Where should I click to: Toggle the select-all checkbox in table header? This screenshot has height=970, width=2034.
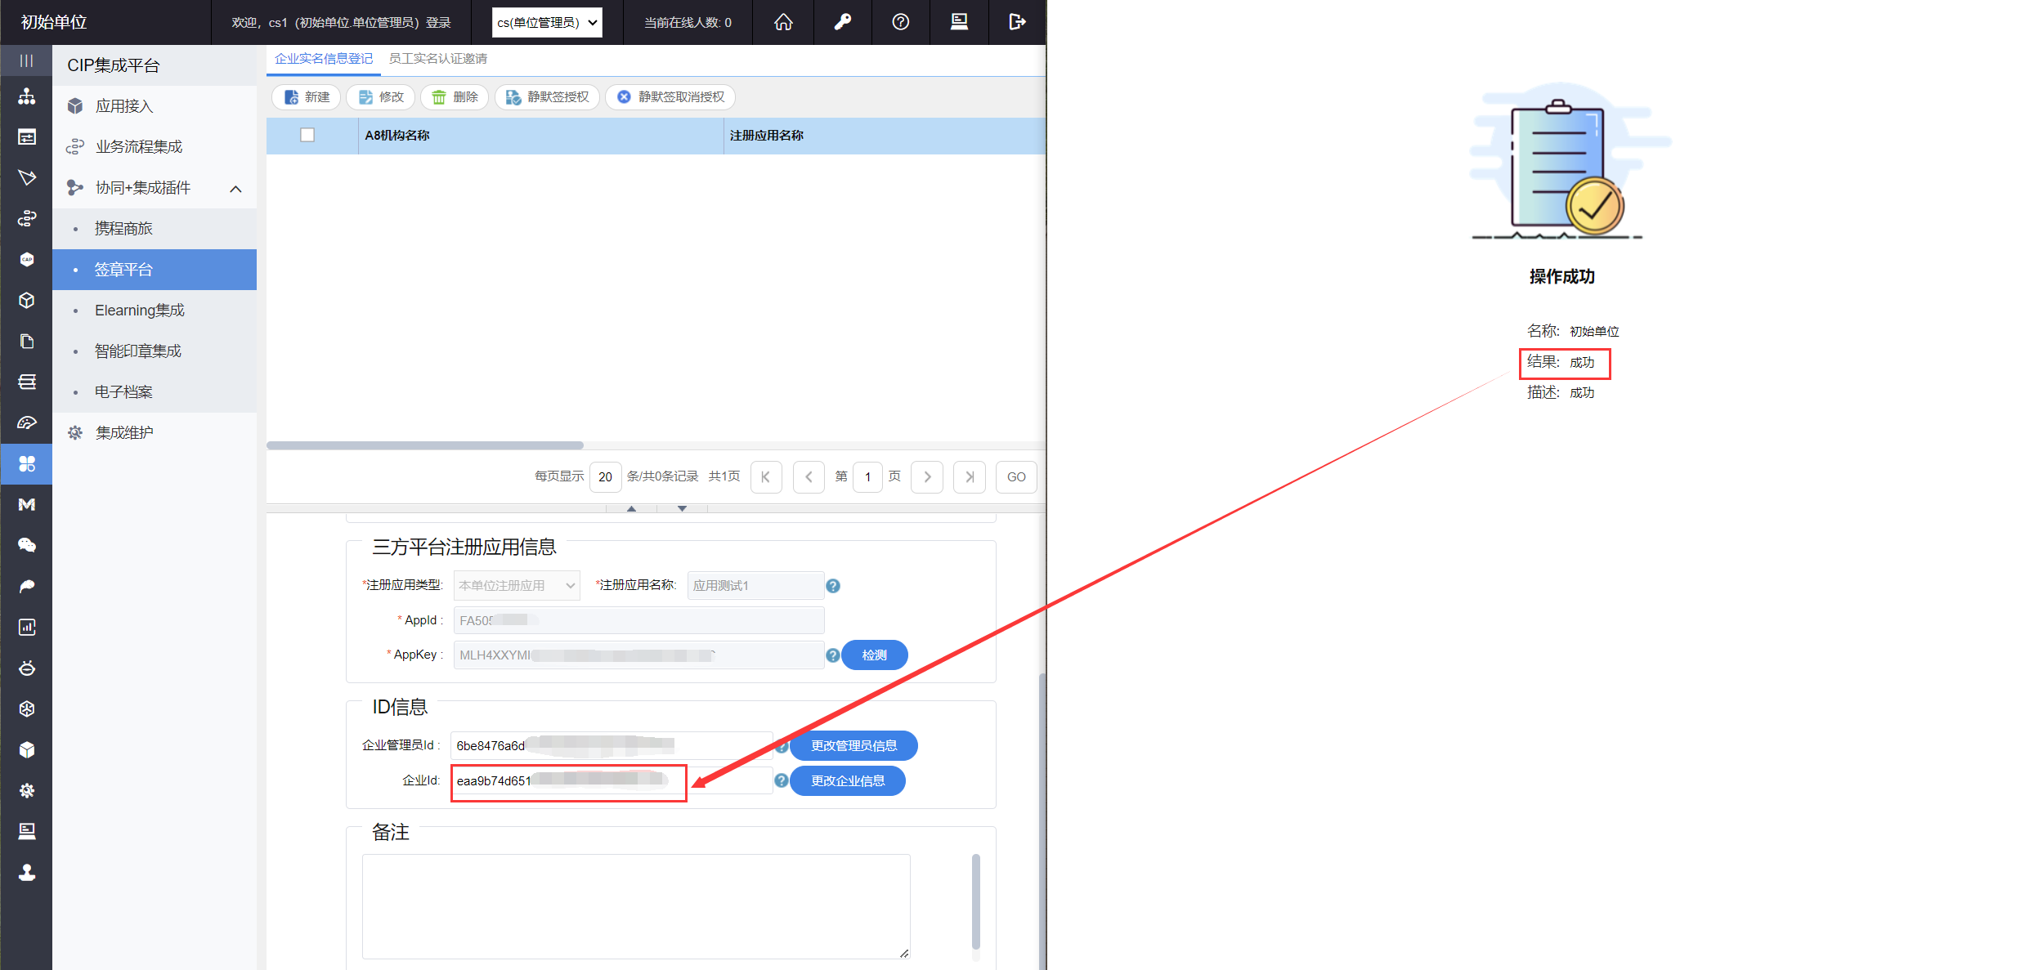click(x=307, y=135)
